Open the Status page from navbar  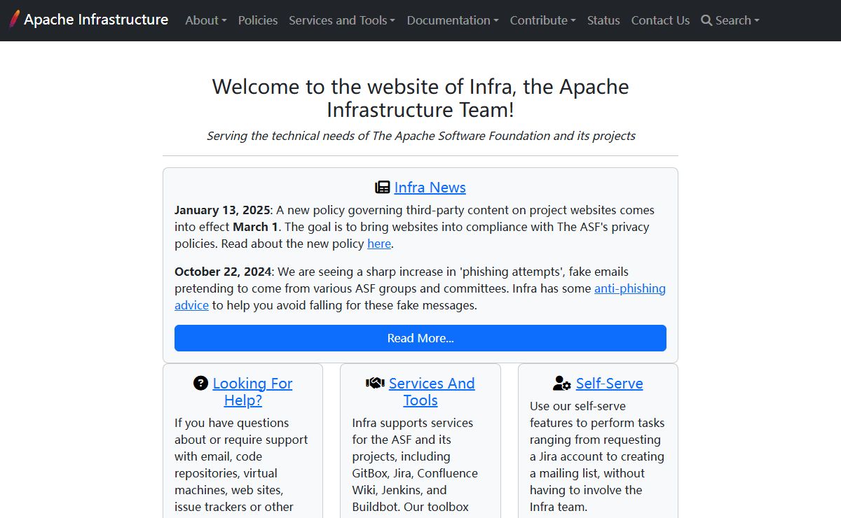[603, 20]
